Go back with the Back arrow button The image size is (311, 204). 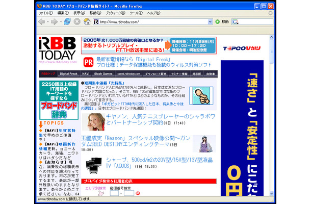coord(42,21)
